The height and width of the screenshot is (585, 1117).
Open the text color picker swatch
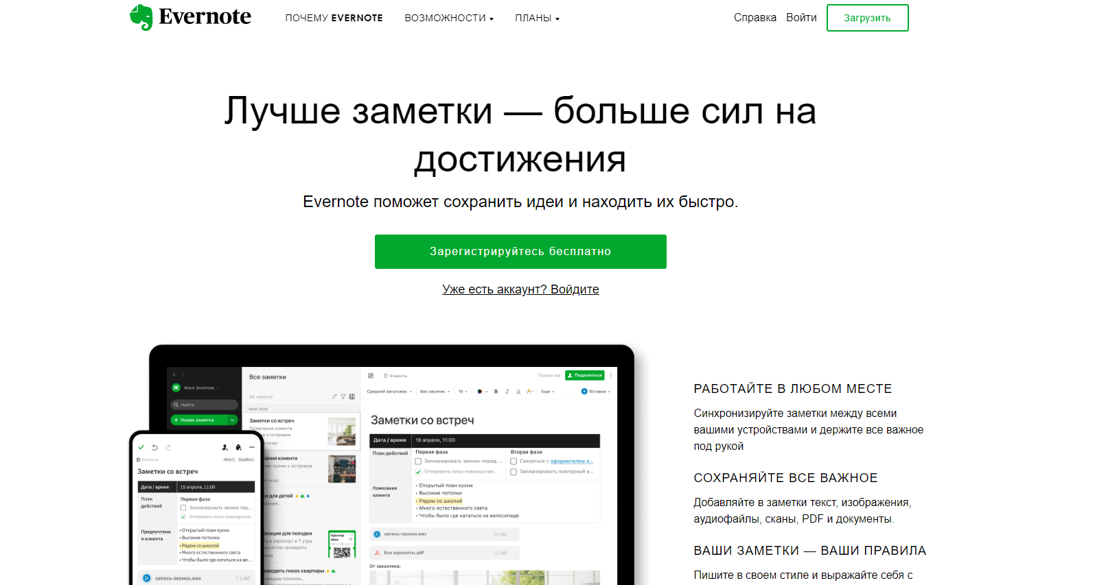(x=480, y=392)
